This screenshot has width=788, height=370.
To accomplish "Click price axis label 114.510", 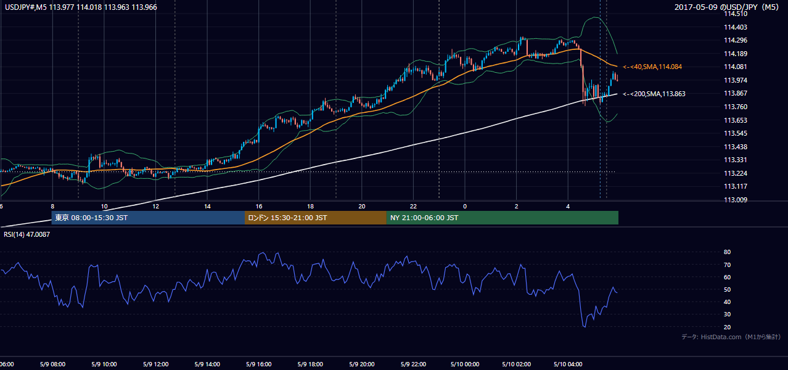I will tap(736, 14).
